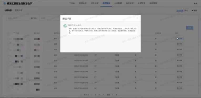Select the table header select-all checkbox

pyautogui.click(x=8, y=33)
